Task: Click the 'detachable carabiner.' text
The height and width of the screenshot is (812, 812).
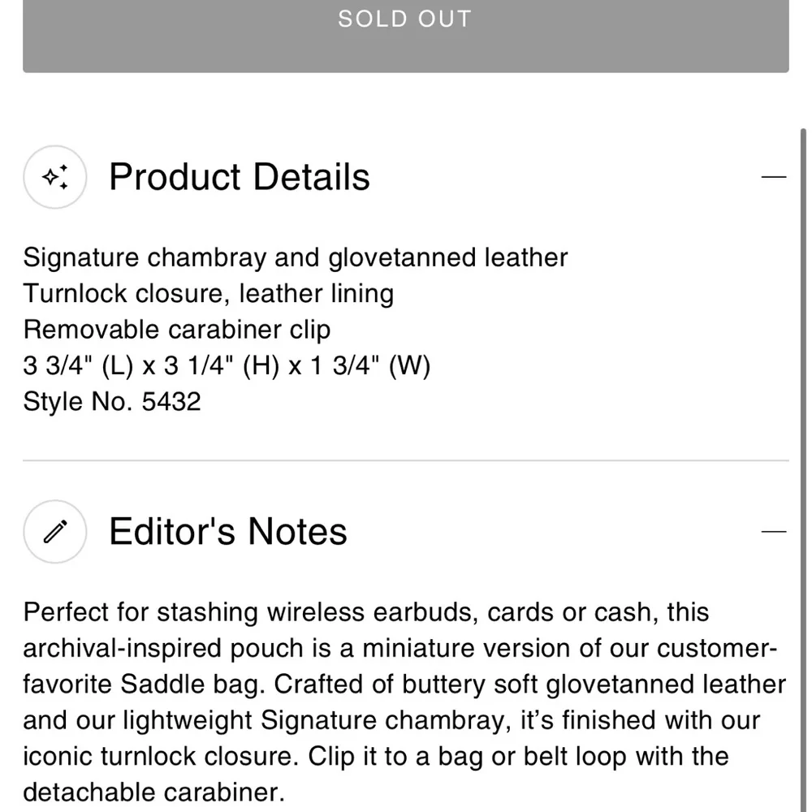Action: [154, 793]
